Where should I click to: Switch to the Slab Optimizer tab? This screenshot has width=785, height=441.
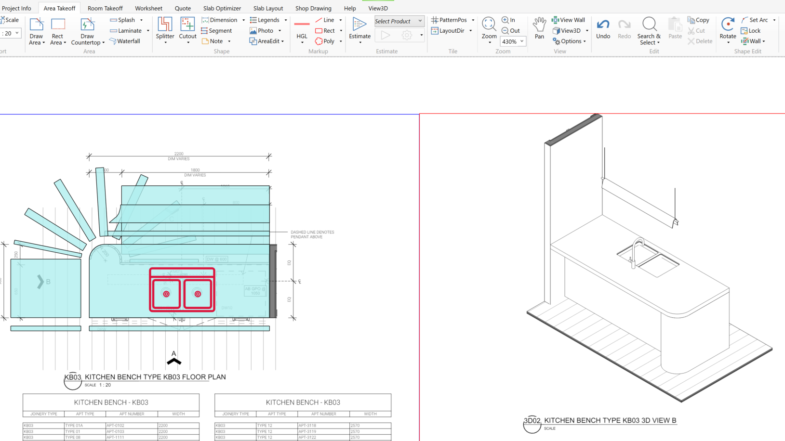[x=222, y=8]
